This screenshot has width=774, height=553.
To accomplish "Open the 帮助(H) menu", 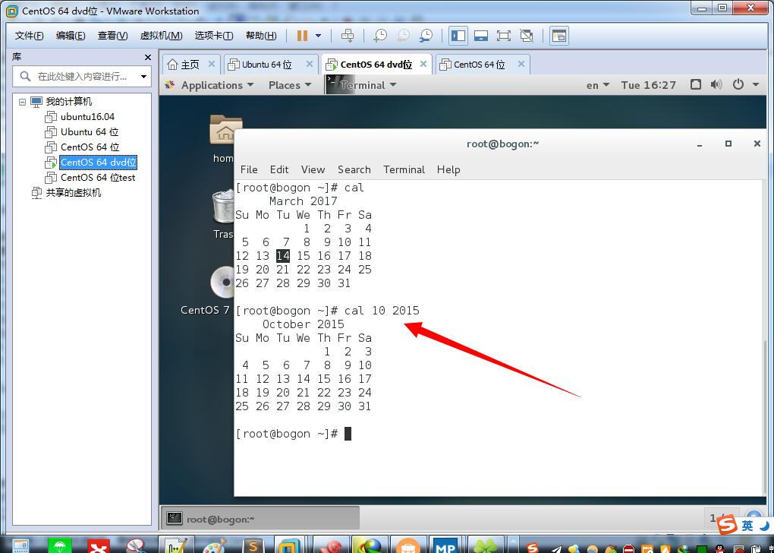I will pos(261,36).
